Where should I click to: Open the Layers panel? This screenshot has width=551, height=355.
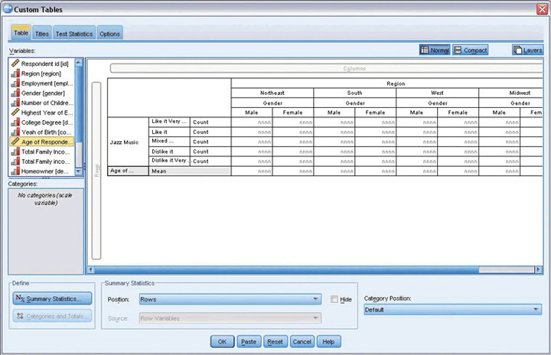(x=529, y=50)
